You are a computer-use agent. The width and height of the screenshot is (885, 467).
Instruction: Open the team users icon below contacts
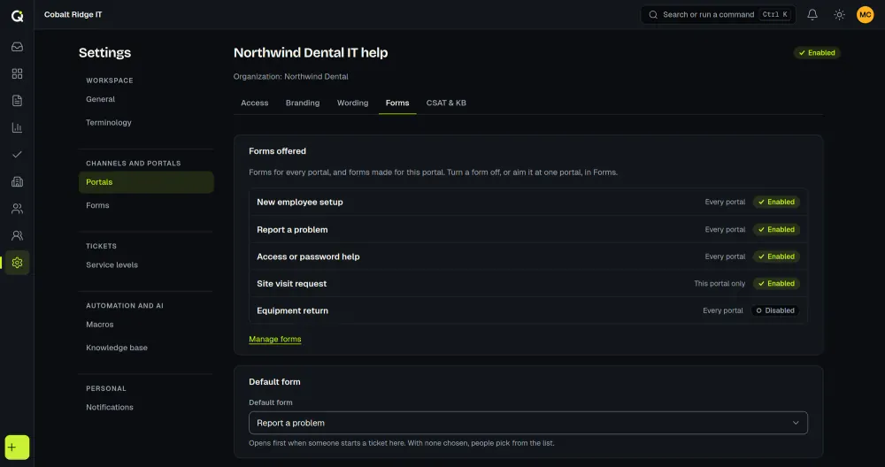(17, 235)
